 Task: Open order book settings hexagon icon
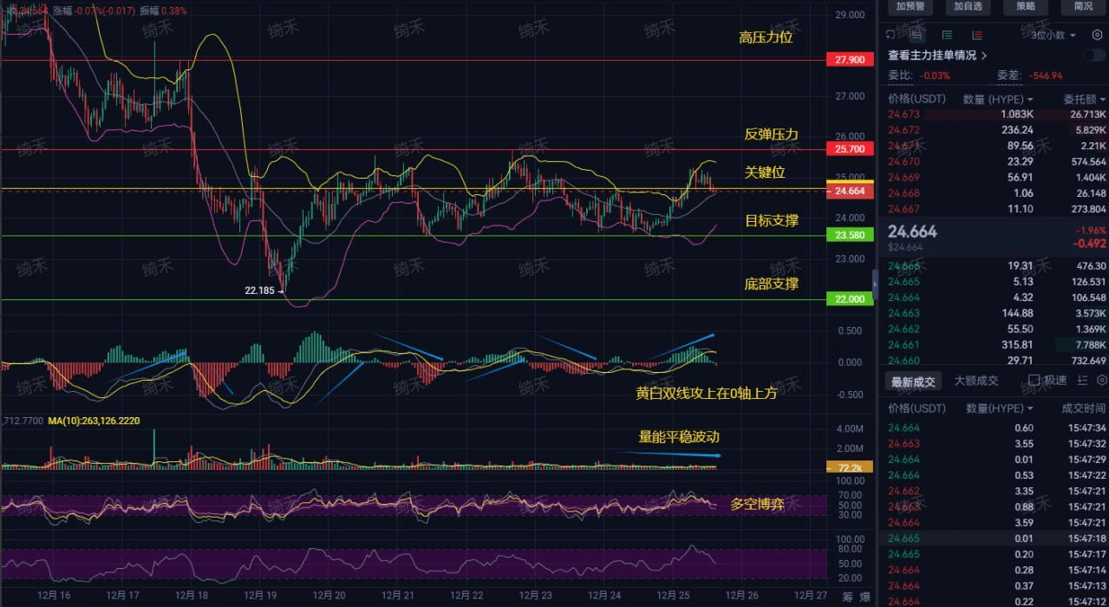click(x=1097, y=35)
